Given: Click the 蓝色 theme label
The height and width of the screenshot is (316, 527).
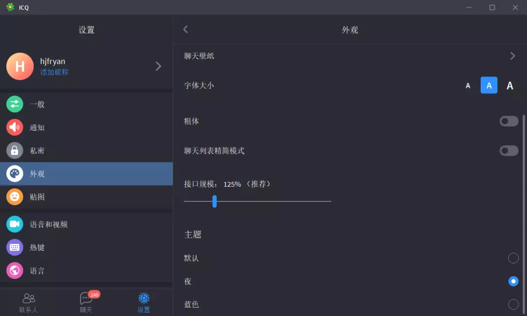Looking at the screenshot, I should (x=191, y=304).
